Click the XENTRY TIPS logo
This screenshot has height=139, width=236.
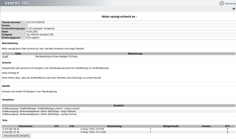(17, 3)
